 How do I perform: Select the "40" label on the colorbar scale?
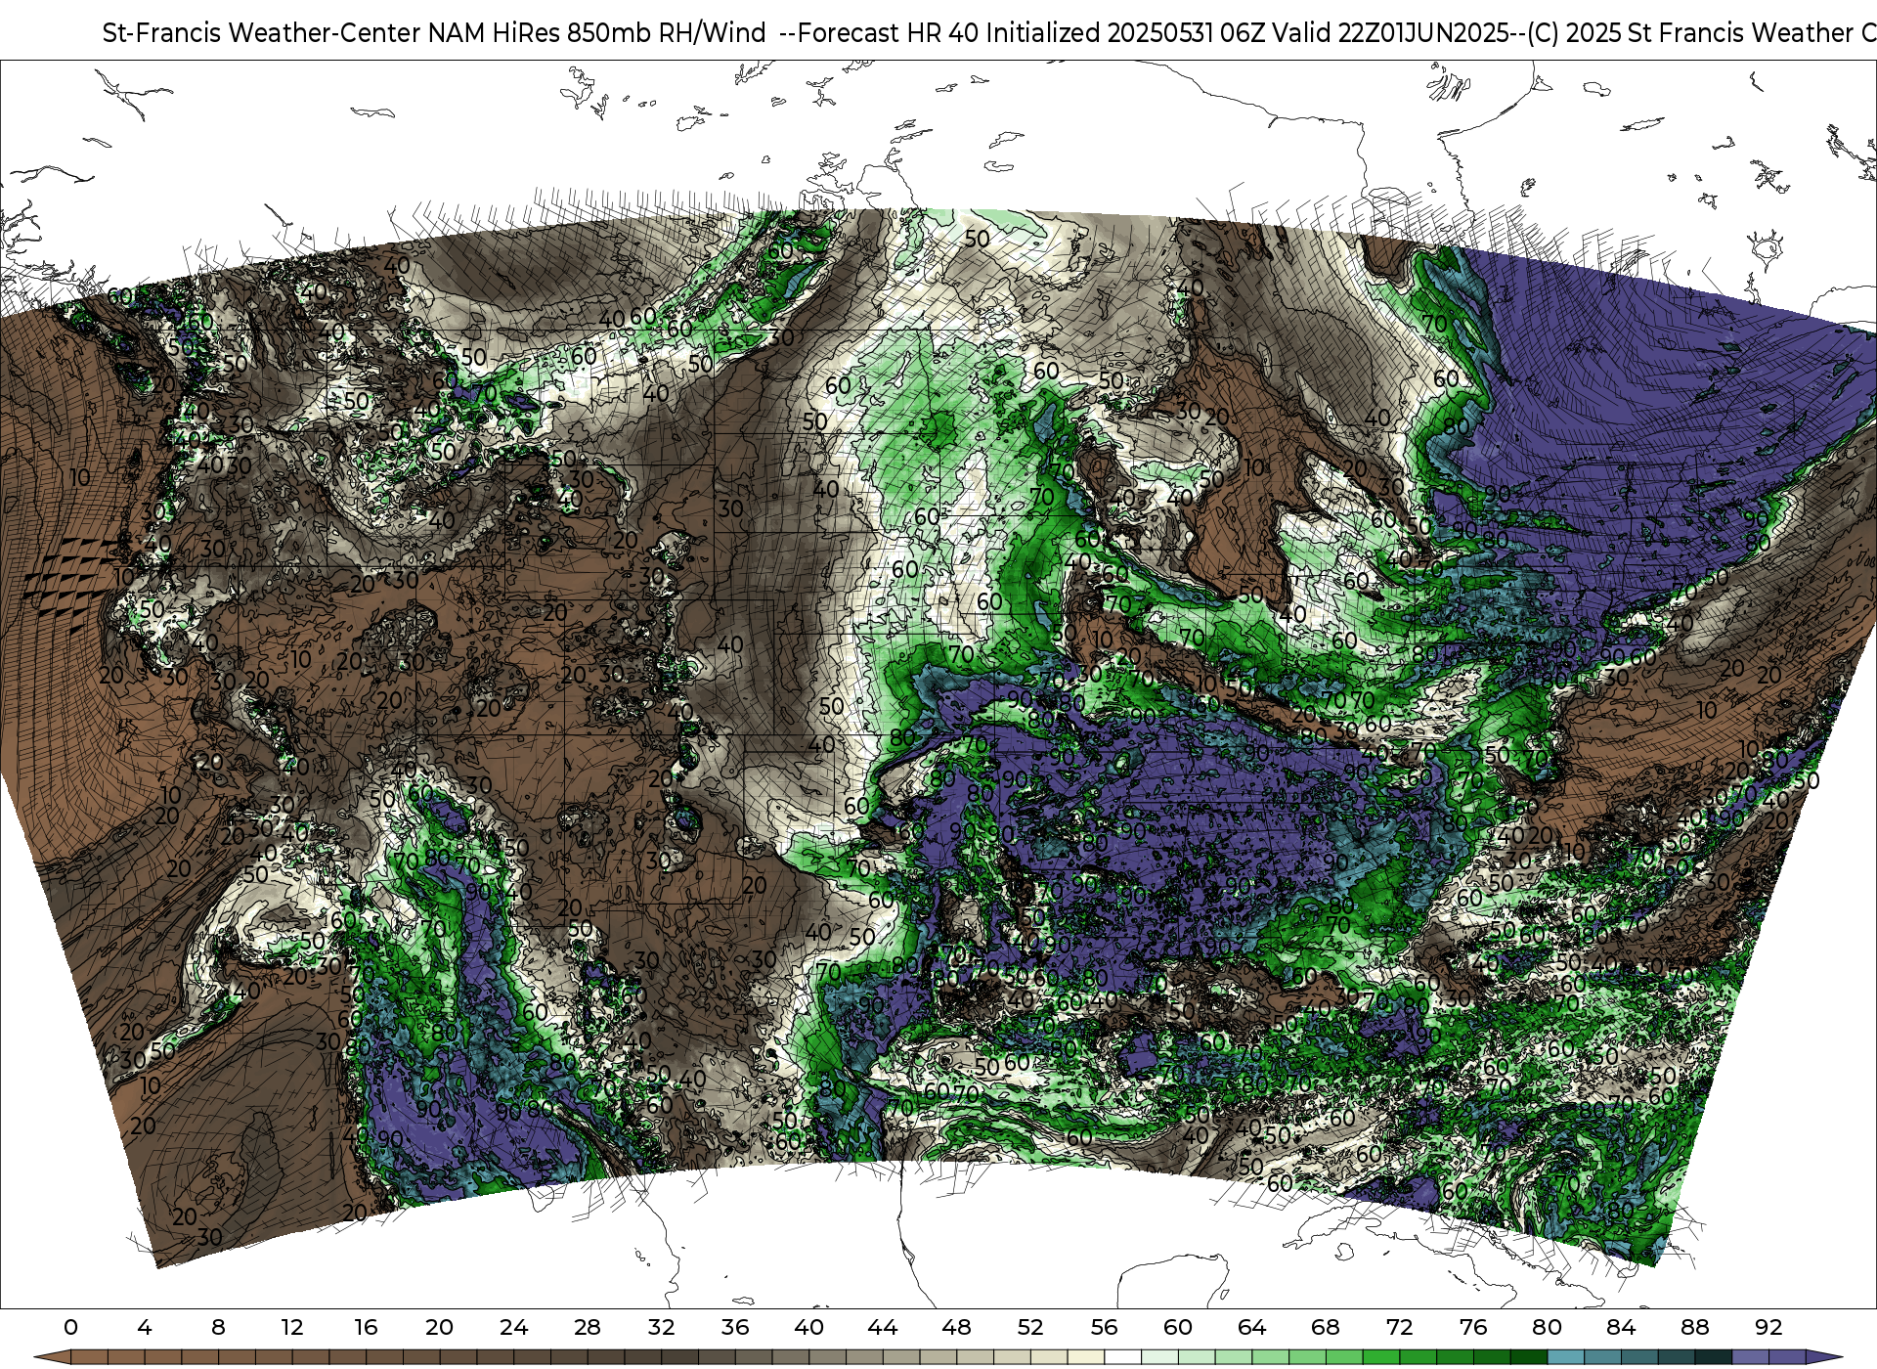coord(808,1328)
